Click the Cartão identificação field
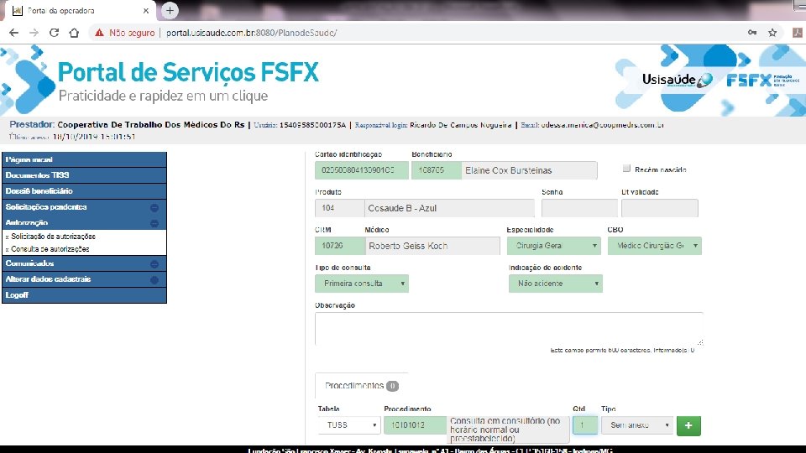The image size is (806, 453). (x=361, y=170)
